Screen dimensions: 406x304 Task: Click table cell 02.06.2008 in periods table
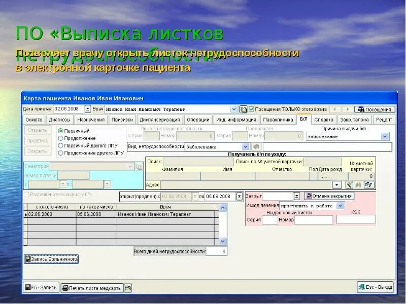(x=52, y=214)
